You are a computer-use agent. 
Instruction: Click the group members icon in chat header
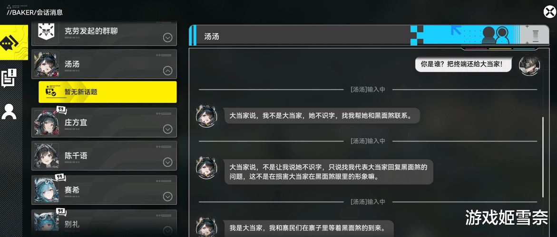point(496,35)
